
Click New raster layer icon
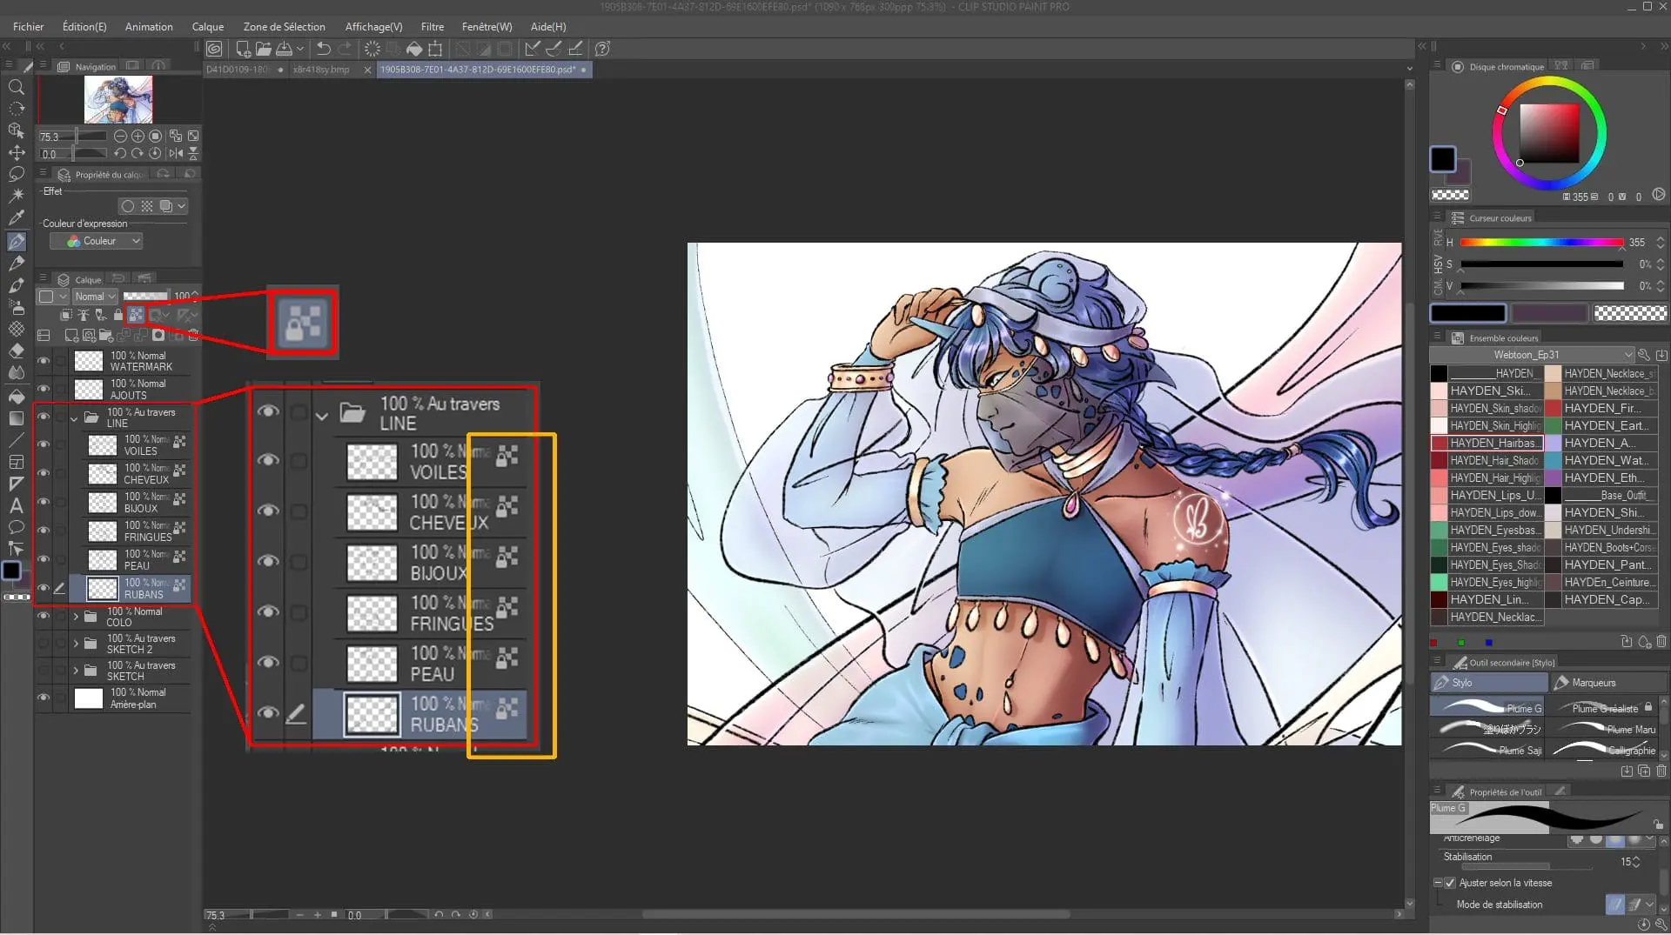pyautogui.click(x=71, y=335)
